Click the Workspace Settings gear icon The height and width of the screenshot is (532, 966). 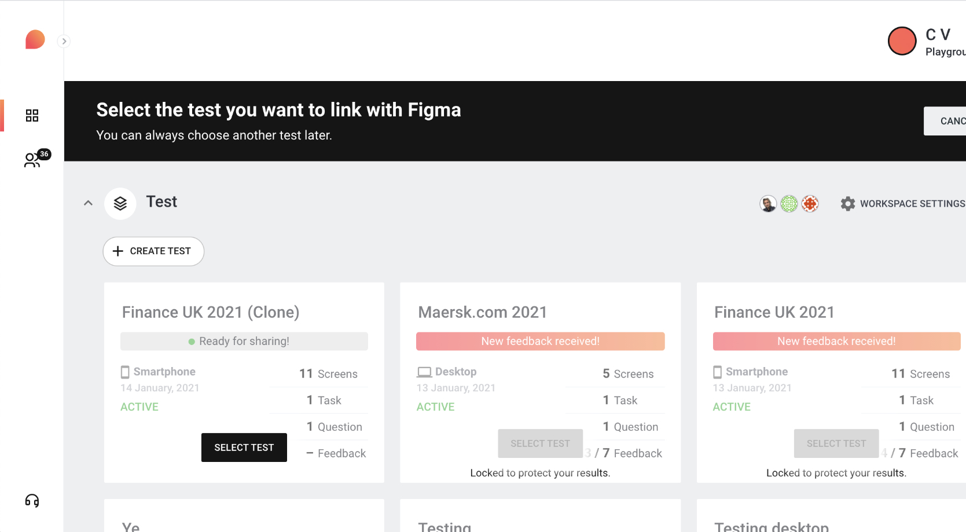(848, 204)
